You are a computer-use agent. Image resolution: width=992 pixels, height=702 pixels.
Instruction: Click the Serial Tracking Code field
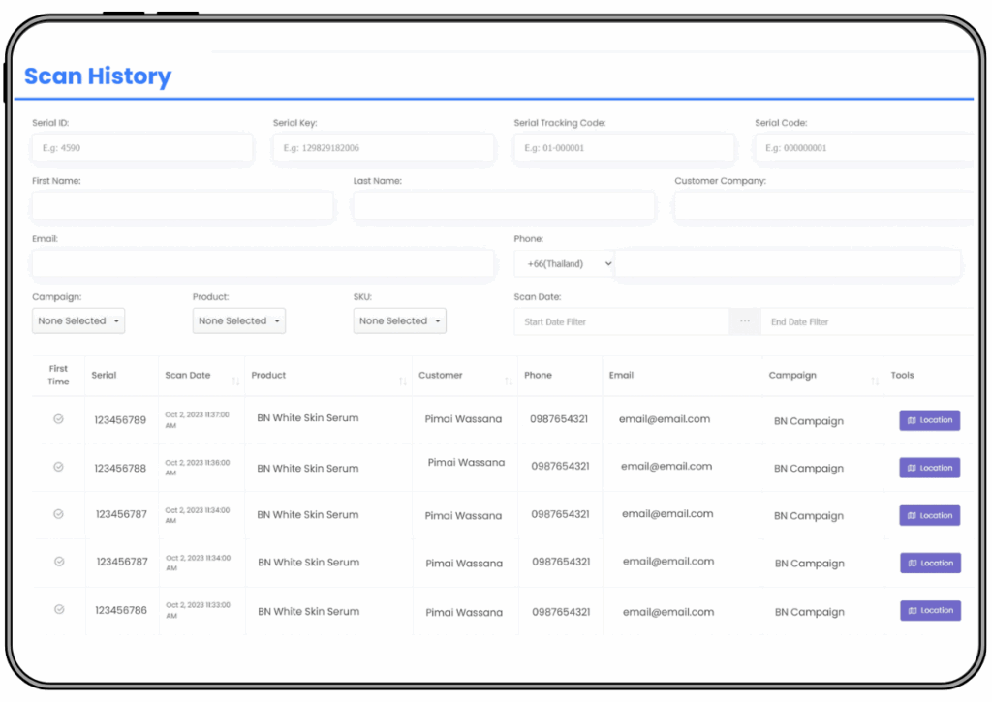(624, 148)
